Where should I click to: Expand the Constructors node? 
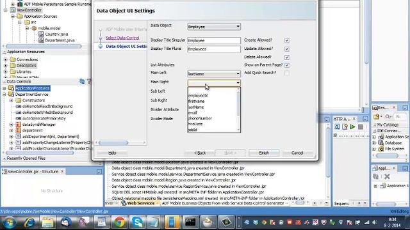coord(11,100)
